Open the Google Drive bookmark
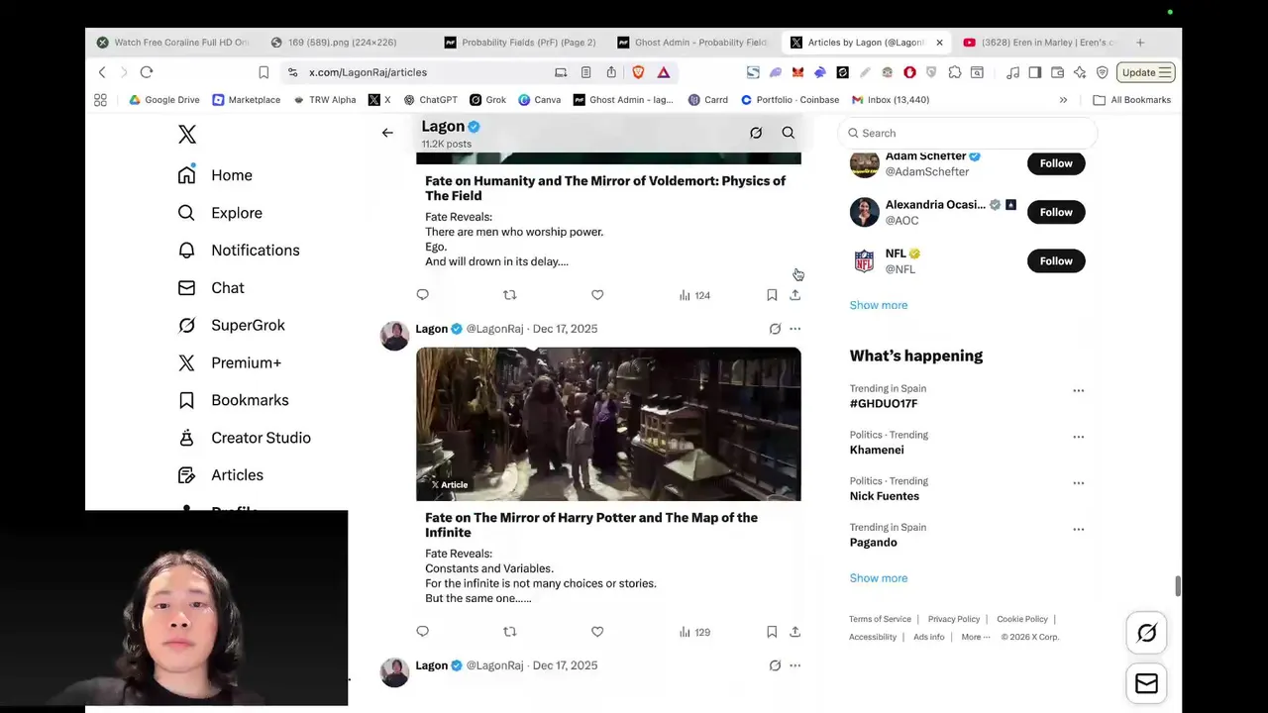 164,100
